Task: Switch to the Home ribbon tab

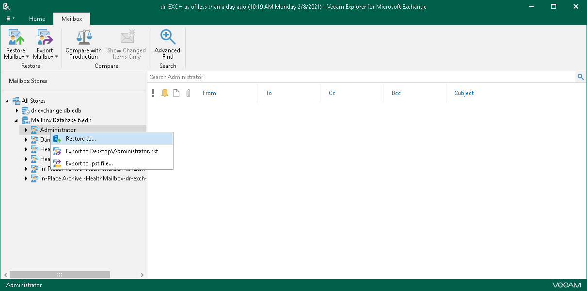Action: click(x=37, y=19)
